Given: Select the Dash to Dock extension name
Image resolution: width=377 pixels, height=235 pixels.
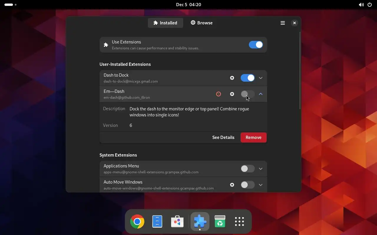Looking at the screenshot, I should [x=116, y=75].
